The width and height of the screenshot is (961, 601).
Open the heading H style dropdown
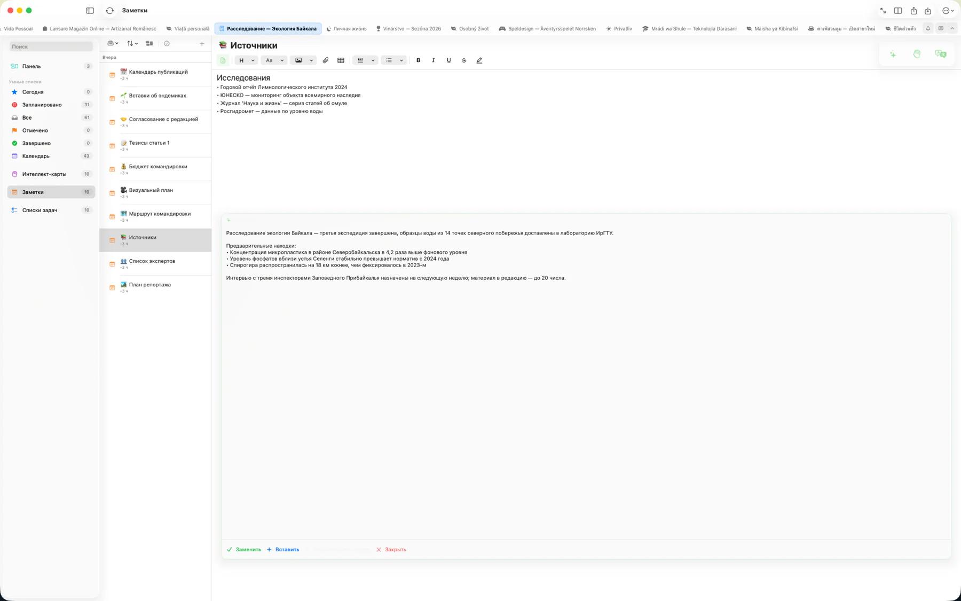[246, 60]
